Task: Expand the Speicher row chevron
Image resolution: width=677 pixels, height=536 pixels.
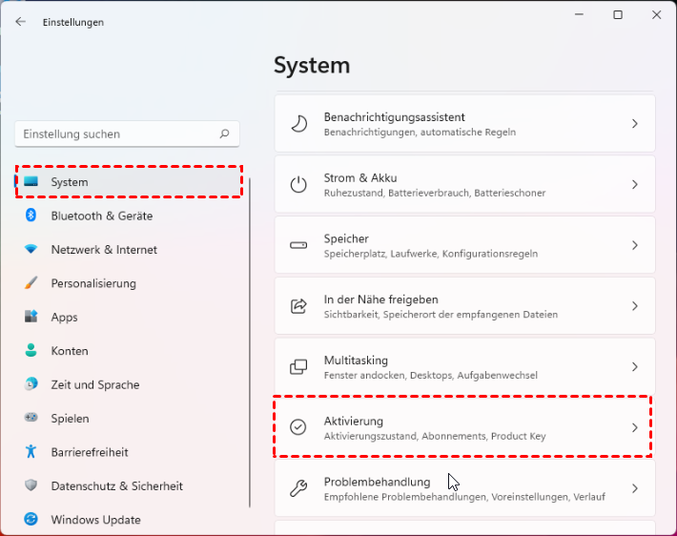Action: pos(635,245)
